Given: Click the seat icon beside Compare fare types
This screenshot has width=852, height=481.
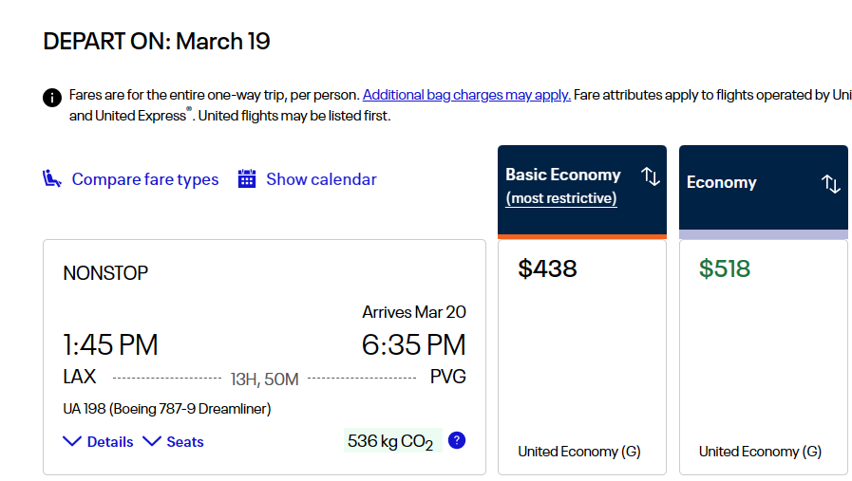Looking at the screenshot, I should pos(51,178).
